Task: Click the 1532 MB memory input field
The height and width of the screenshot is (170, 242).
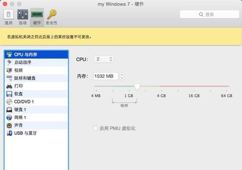Action: [x=106, y=76]
